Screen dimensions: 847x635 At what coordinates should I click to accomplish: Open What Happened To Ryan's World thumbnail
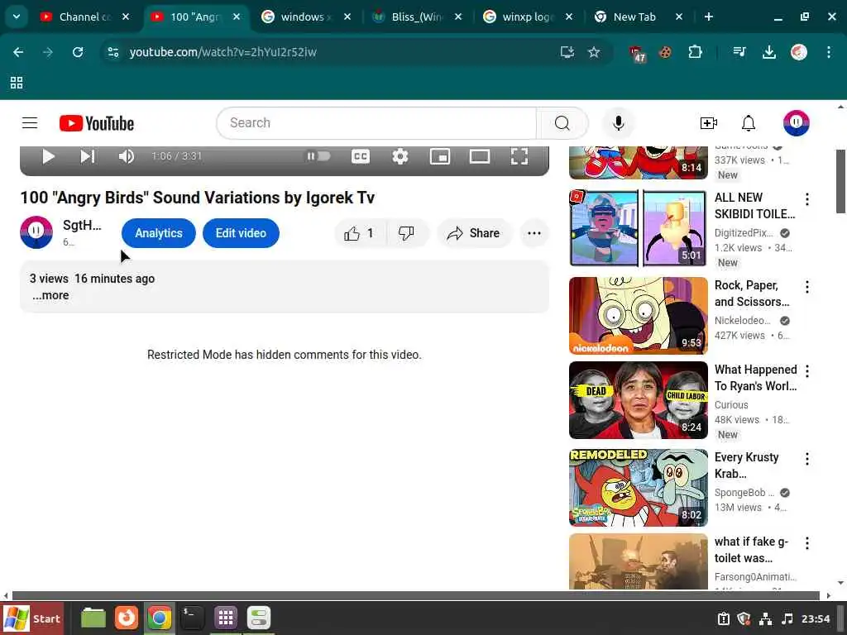[x=638, y=400]
